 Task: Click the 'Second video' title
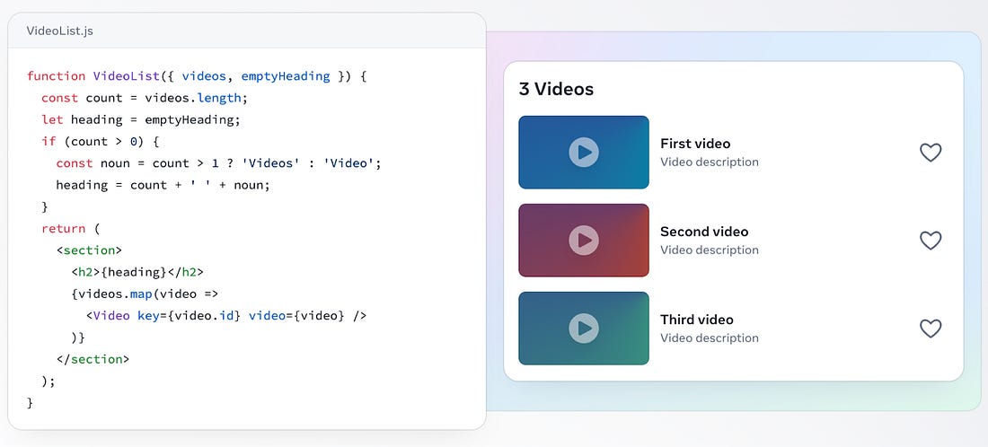[x=704, y=232]
